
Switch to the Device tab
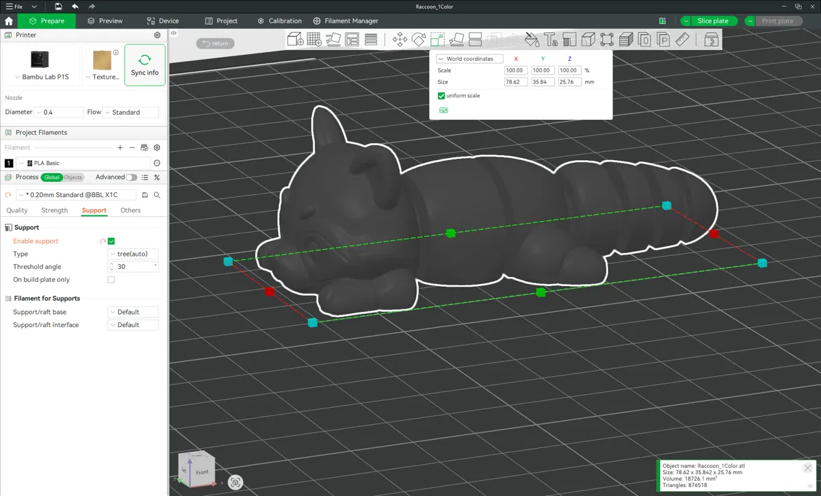[x=163, y=21]
